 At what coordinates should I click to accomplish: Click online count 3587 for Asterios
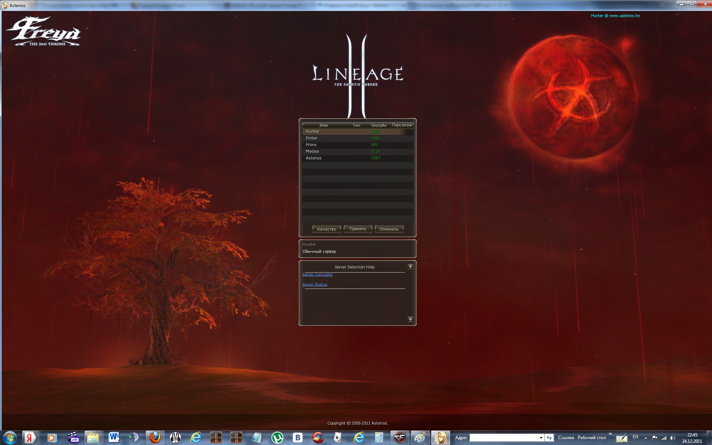click(376, 158)
